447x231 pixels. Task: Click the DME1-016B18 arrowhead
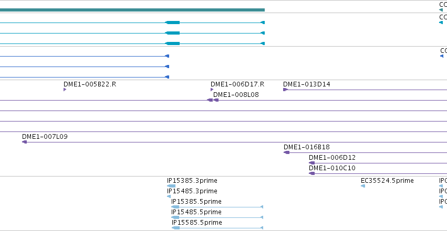(x=286, y=152)
